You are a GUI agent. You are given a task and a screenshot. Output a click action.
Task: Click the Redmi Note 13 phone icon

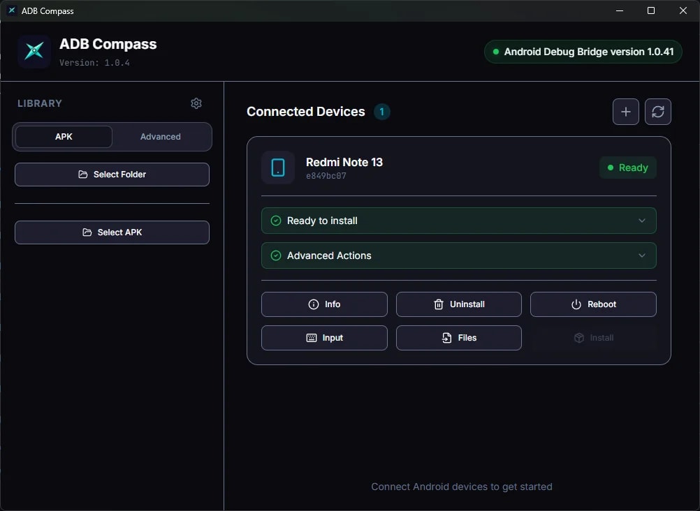(277, 168)
